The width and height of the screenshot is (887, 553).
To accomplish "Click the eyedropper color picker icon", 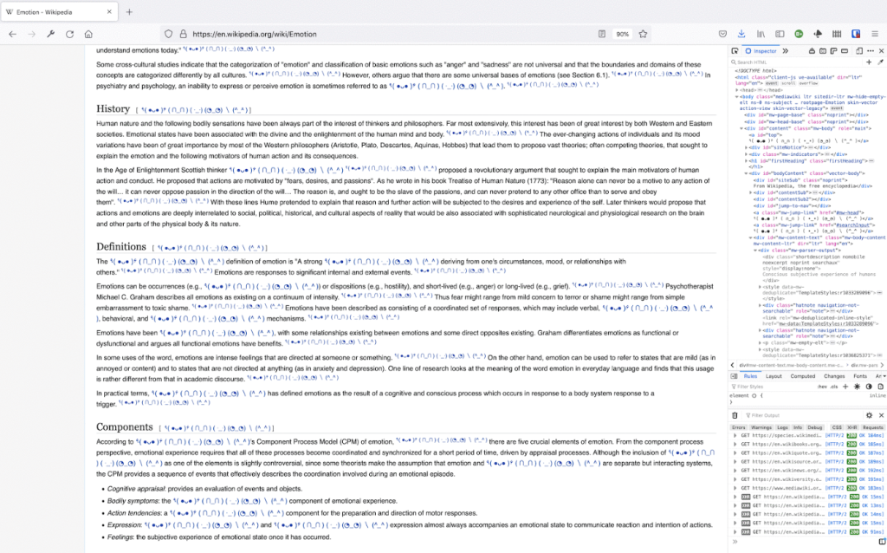I will pyautogui.click(x=880, y=62).
